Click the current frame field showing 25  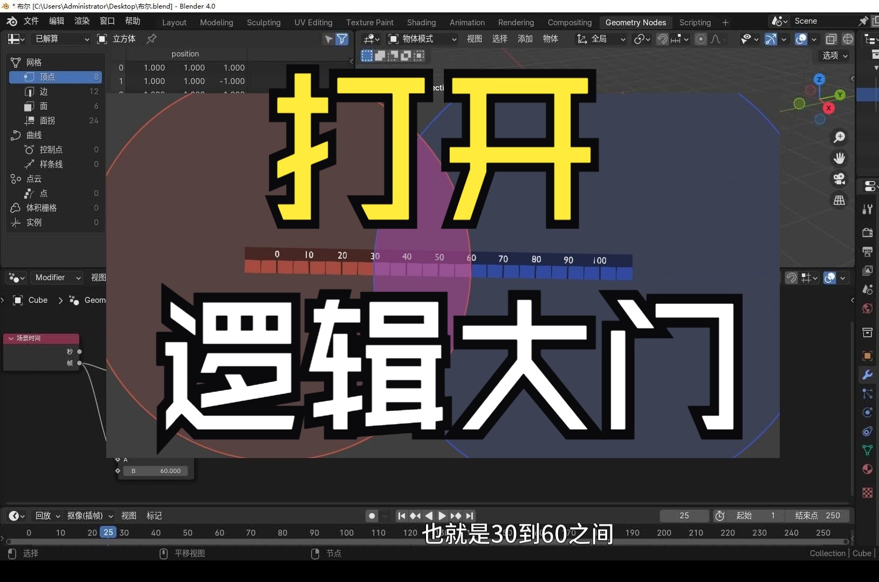(x=684, y=516)
